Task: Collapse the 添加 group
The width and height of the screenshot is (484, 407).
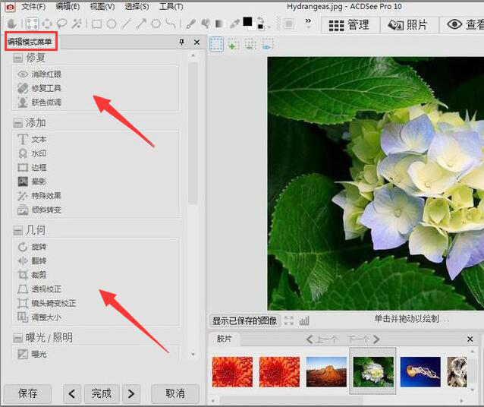Action: point(18,123)
